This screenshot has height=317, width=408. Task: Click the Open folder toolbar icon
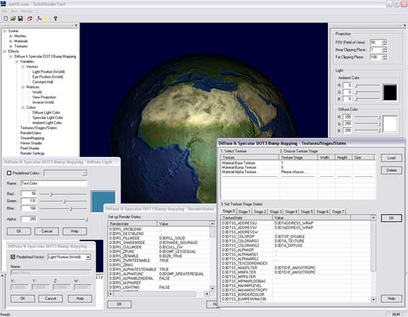coord(12,19)
